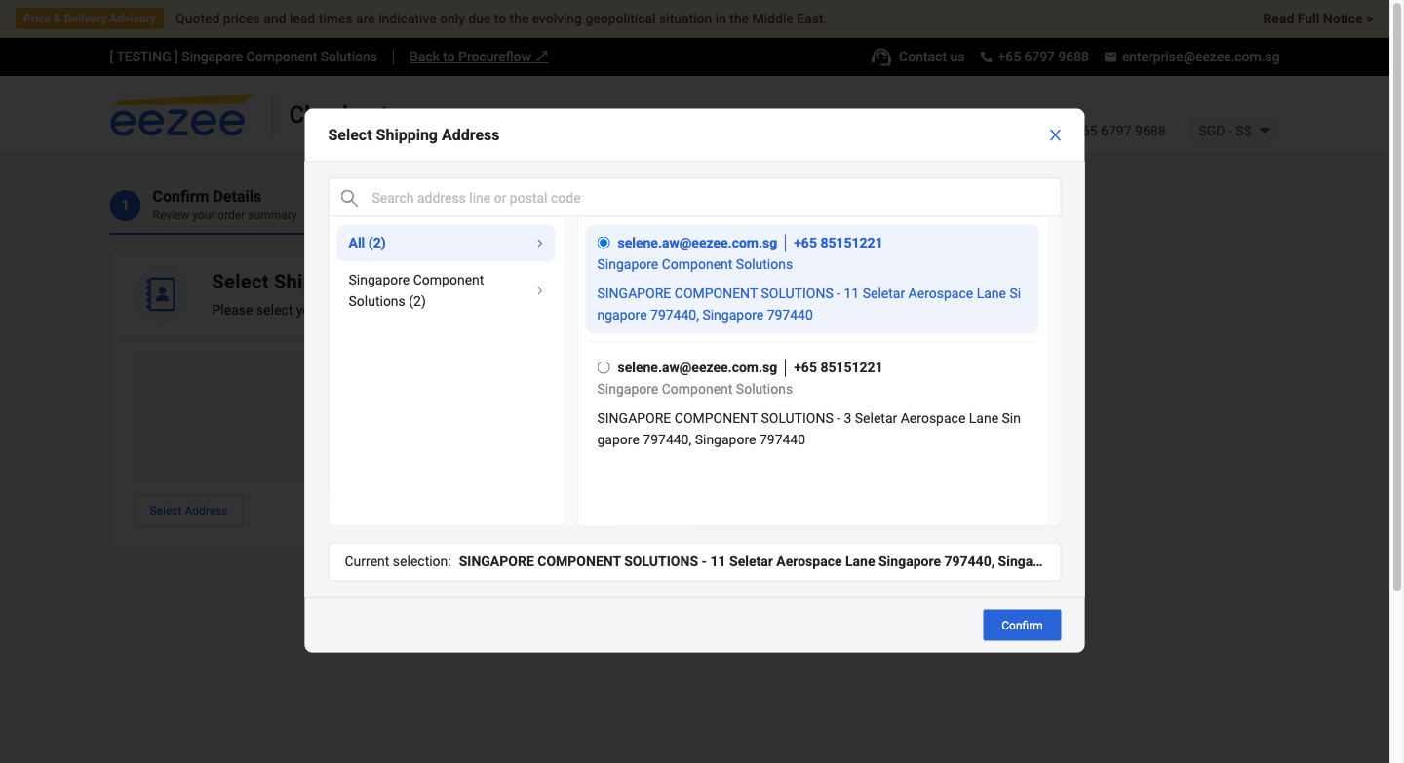
Task: Click the [ TESTING ] Singapore Component Solutions text
Action: tap(243, 57)
